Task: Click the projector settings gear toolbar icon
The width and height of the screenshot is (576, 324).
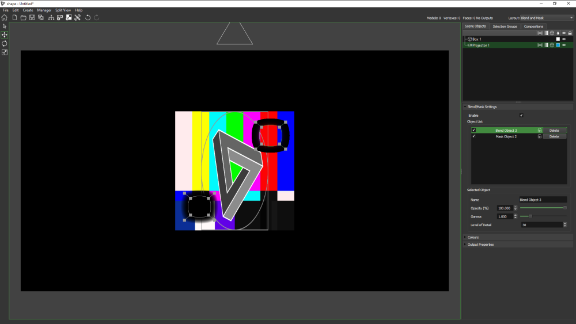Action: [60, 18]
